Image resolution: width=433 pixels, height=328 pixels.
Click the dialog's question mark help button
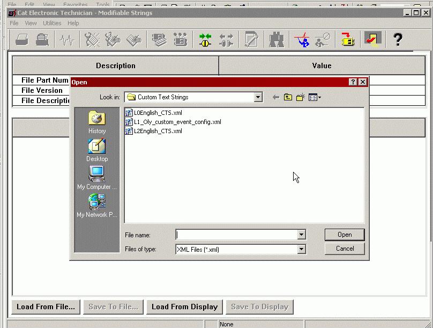353,82
